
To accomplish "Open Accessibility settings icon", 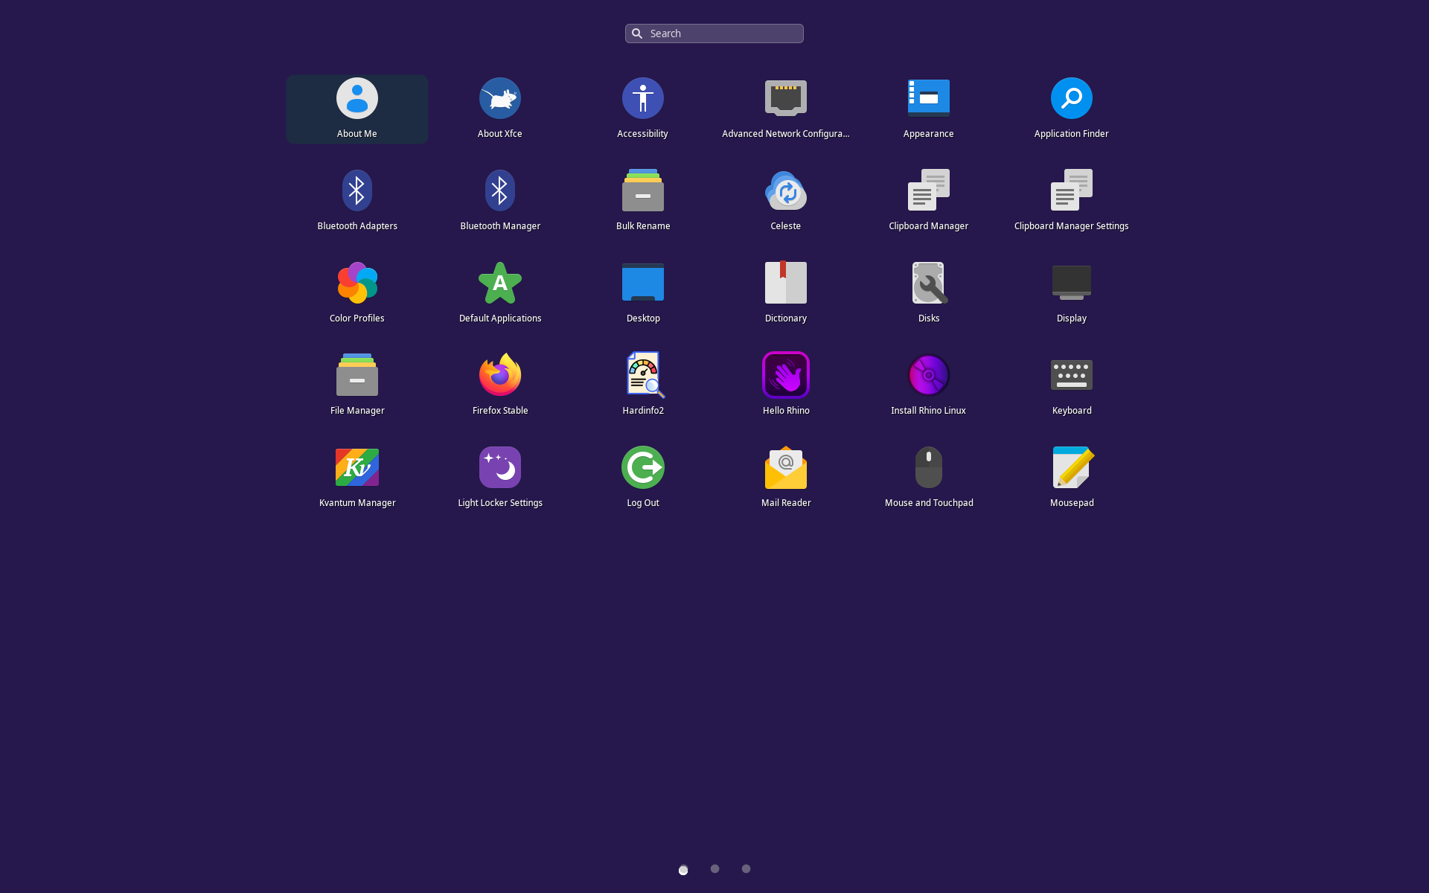I will point(643,98).
